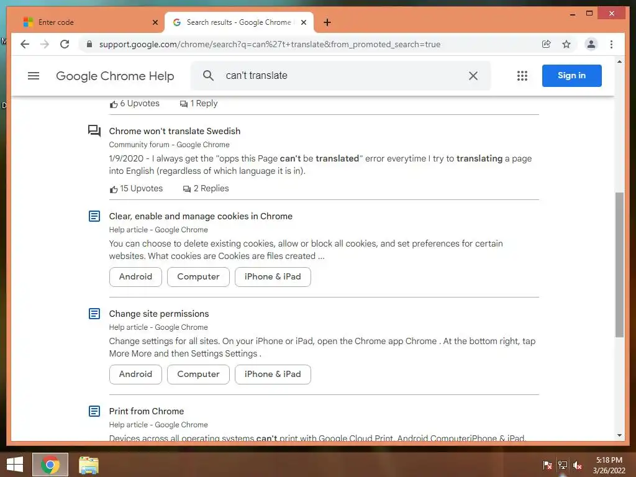Click the can't translate search field
Viewport: 636px width, 477px height.
(341, 75)
